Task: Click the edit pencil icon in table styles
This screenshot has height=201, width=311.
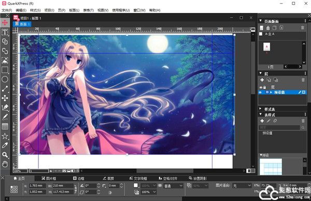Action: pyautogui.click(x=268, y=121)
